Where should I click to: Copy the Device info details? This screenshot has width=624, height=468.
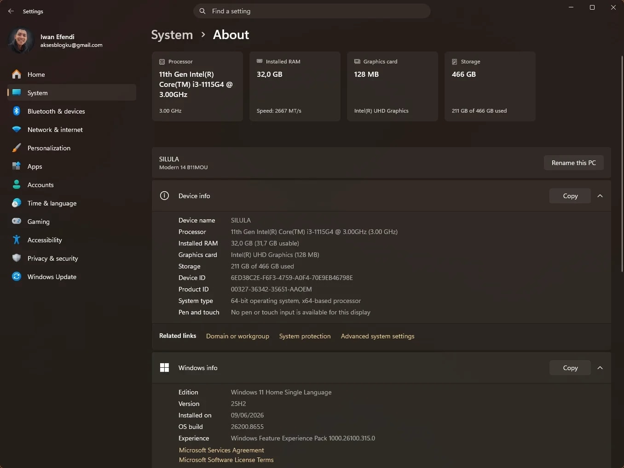point(570,196)
